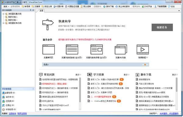Select 我的分组一 in the script tree
Screen dimensions: 183x117
click(13, 20)
